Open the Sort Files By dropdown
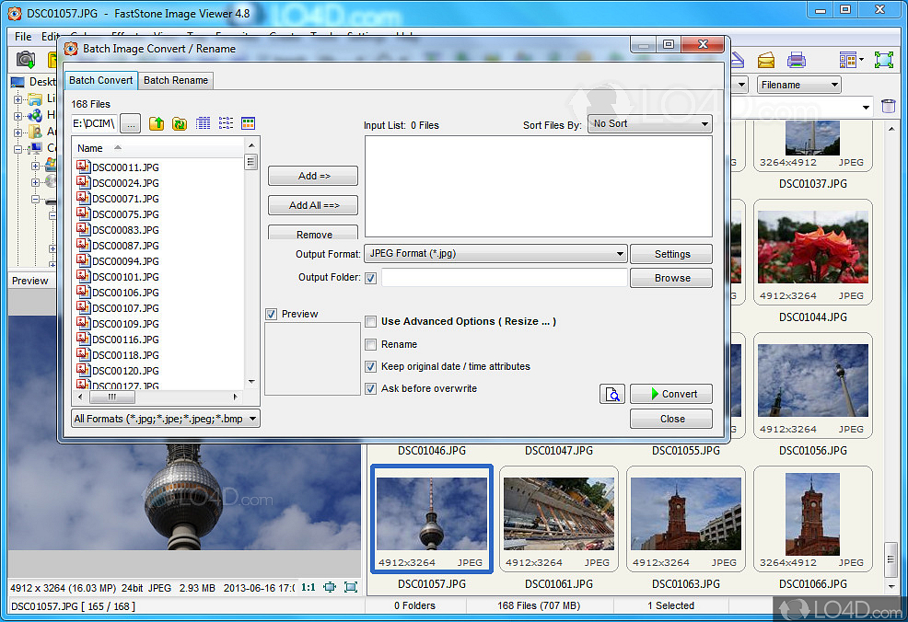Screen dimensions: 908x622 pos(650,124)
